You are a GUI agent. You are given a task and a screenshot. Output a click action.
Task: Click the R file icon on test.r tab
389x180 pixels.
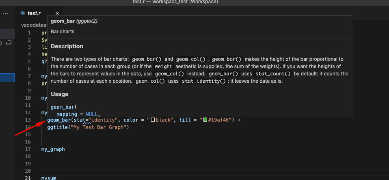click(x=22, y=13)
